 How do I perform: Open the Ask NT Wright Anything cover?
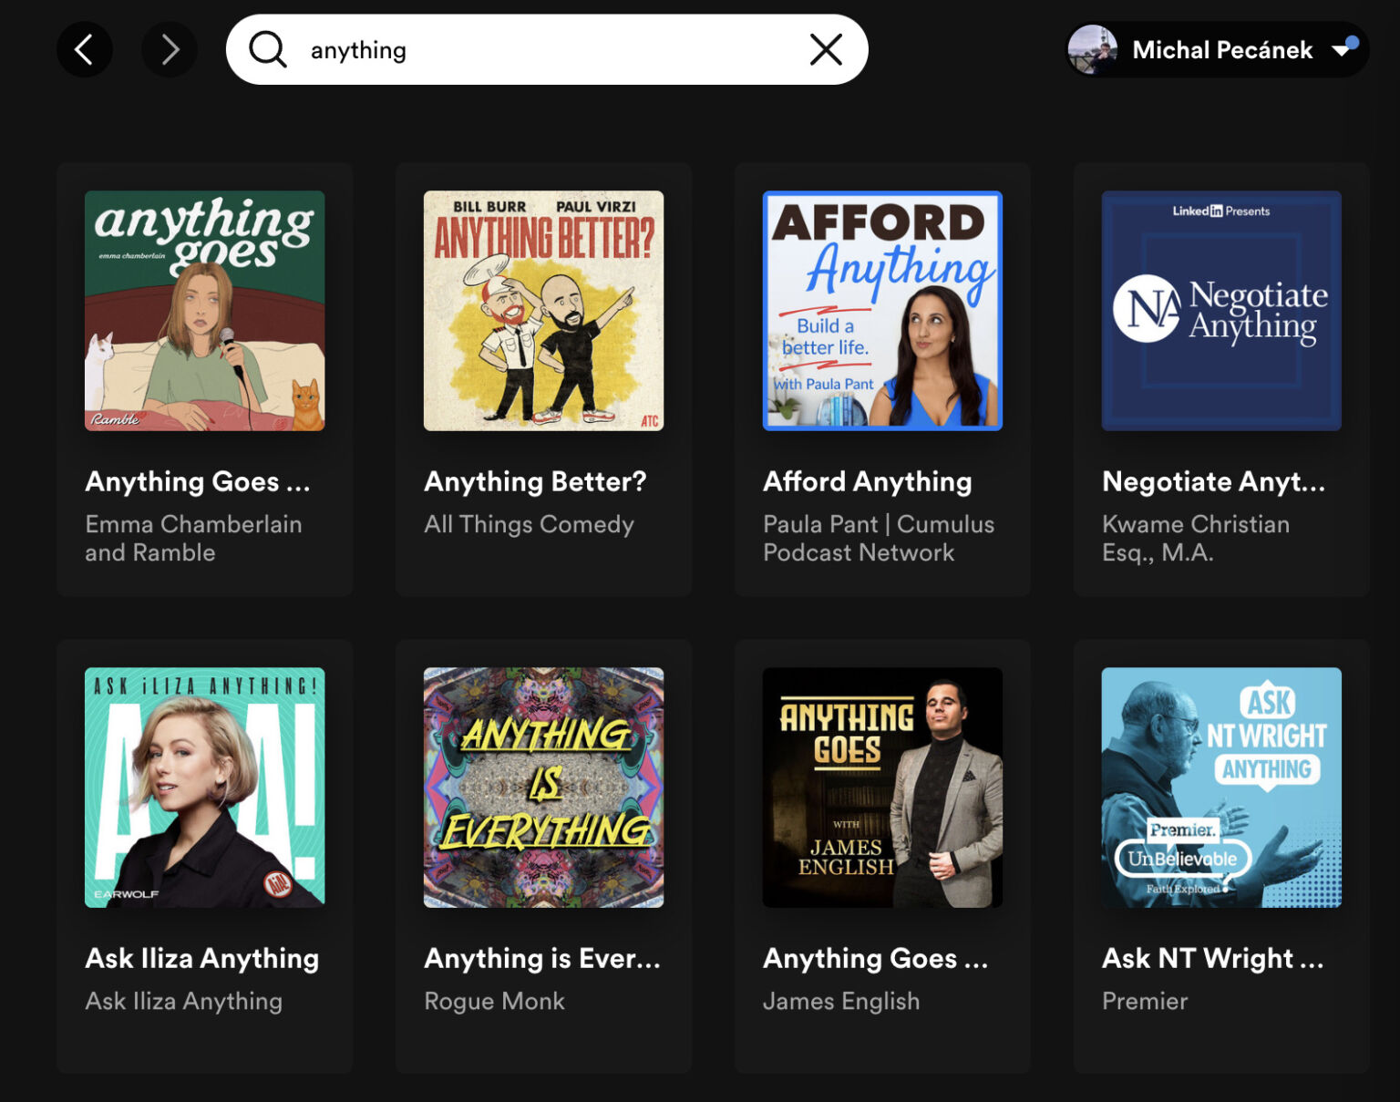coord(1221,788)
